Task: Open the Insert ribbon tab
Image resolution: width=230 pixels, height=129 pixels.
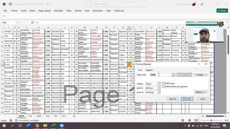Action: pyautogui.click(x=23, y=11)
